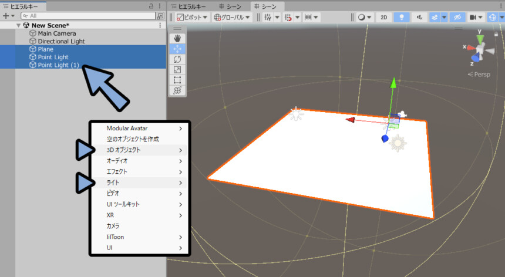Open grid snapping dropdown arrow
Viewport: 505px width, 277px height.
tap(297, 17)
